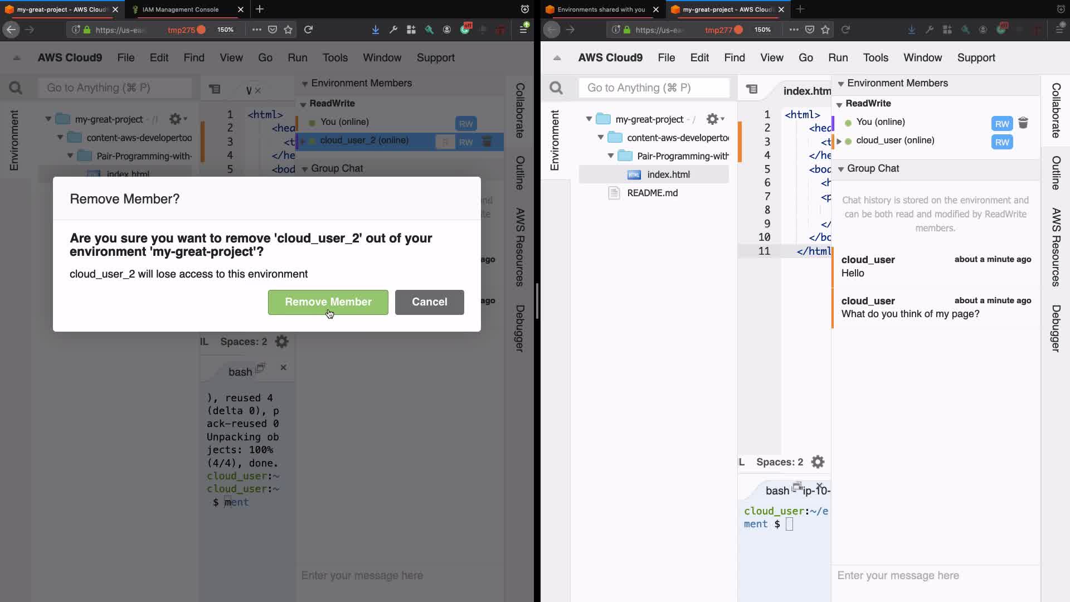Click Spaces: 2 indentation selector in right editor
Viewport: 1070px width, 602px height.
[779, 462]
